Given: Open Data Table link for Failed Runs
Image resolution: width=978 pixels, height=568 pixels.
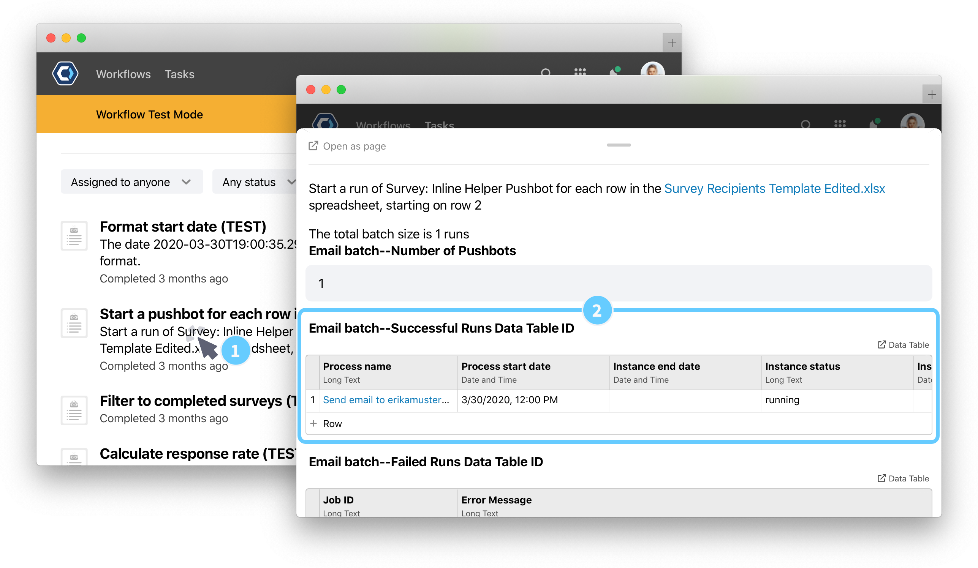Looking at the screenshot, I should (903, 478).
